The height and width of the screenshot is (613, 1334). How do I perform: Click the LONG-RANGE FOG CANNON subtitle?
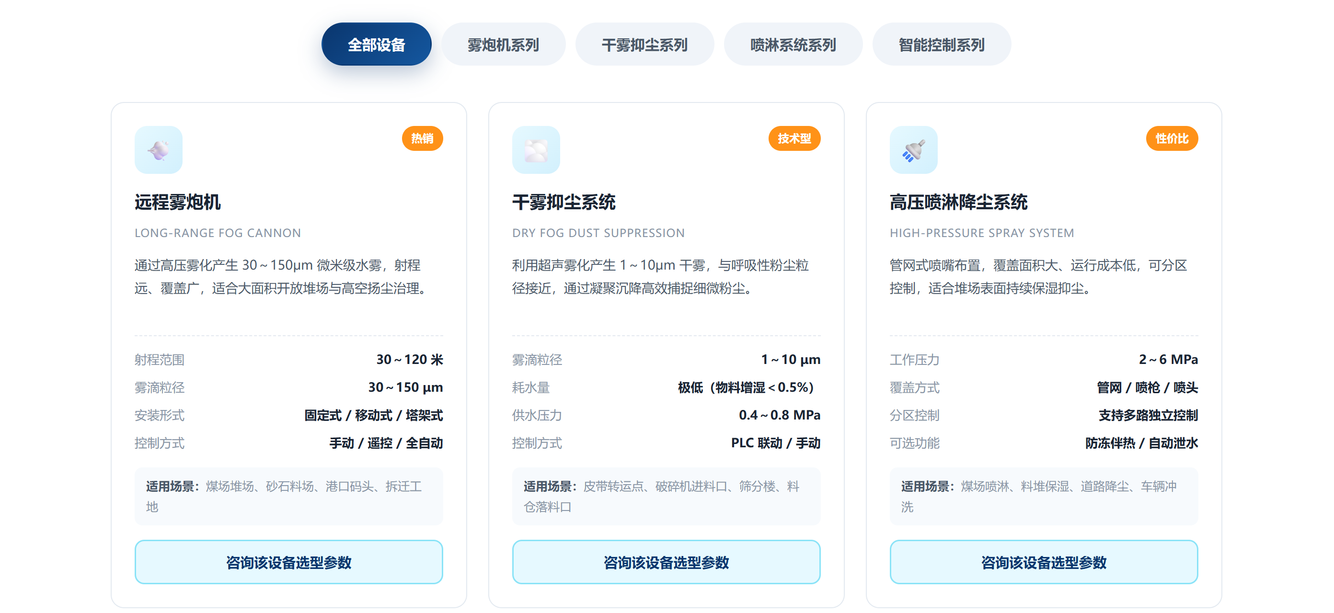click(x=218, y=233)
